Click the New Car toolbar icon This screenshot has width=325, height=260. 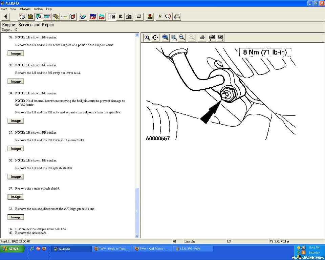(x=93, y=16)
